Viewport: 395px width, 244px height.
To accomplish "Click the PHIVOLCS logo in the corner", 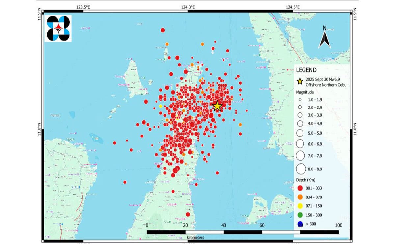I will (59, 28).
